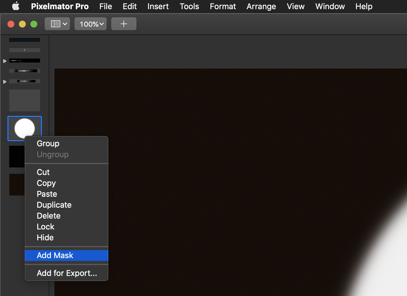This screenshot has height=296, width=407.
Task: Expand the first group layer triangle
Action: pyautogui.click(x=5, y=61)
